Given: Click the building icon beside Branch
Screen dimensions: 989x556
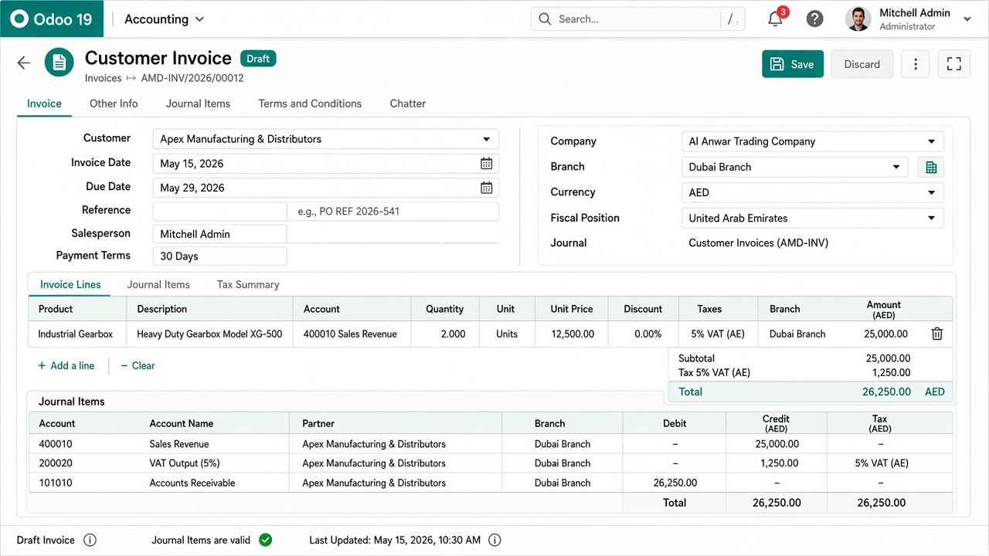Looking at the screenshot, I should (x=931, y=168).
